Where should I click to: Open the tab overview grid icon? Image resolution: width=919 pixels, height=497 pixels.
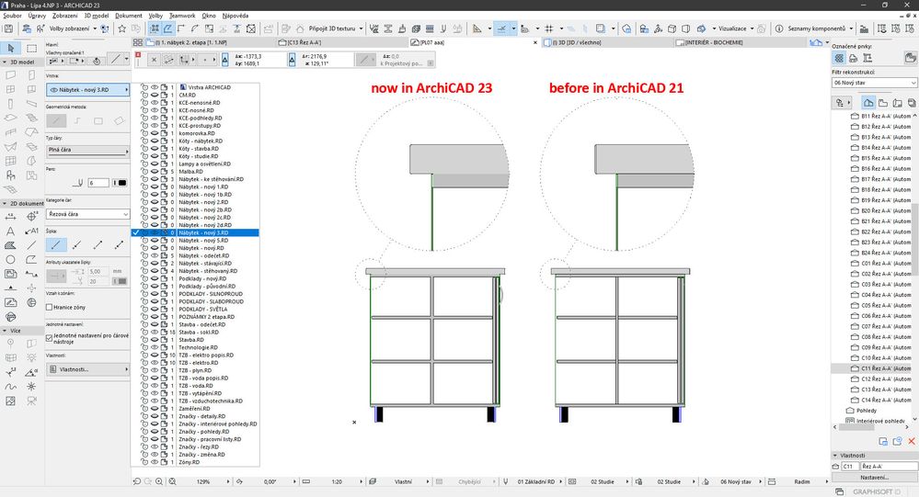(138, 42)
